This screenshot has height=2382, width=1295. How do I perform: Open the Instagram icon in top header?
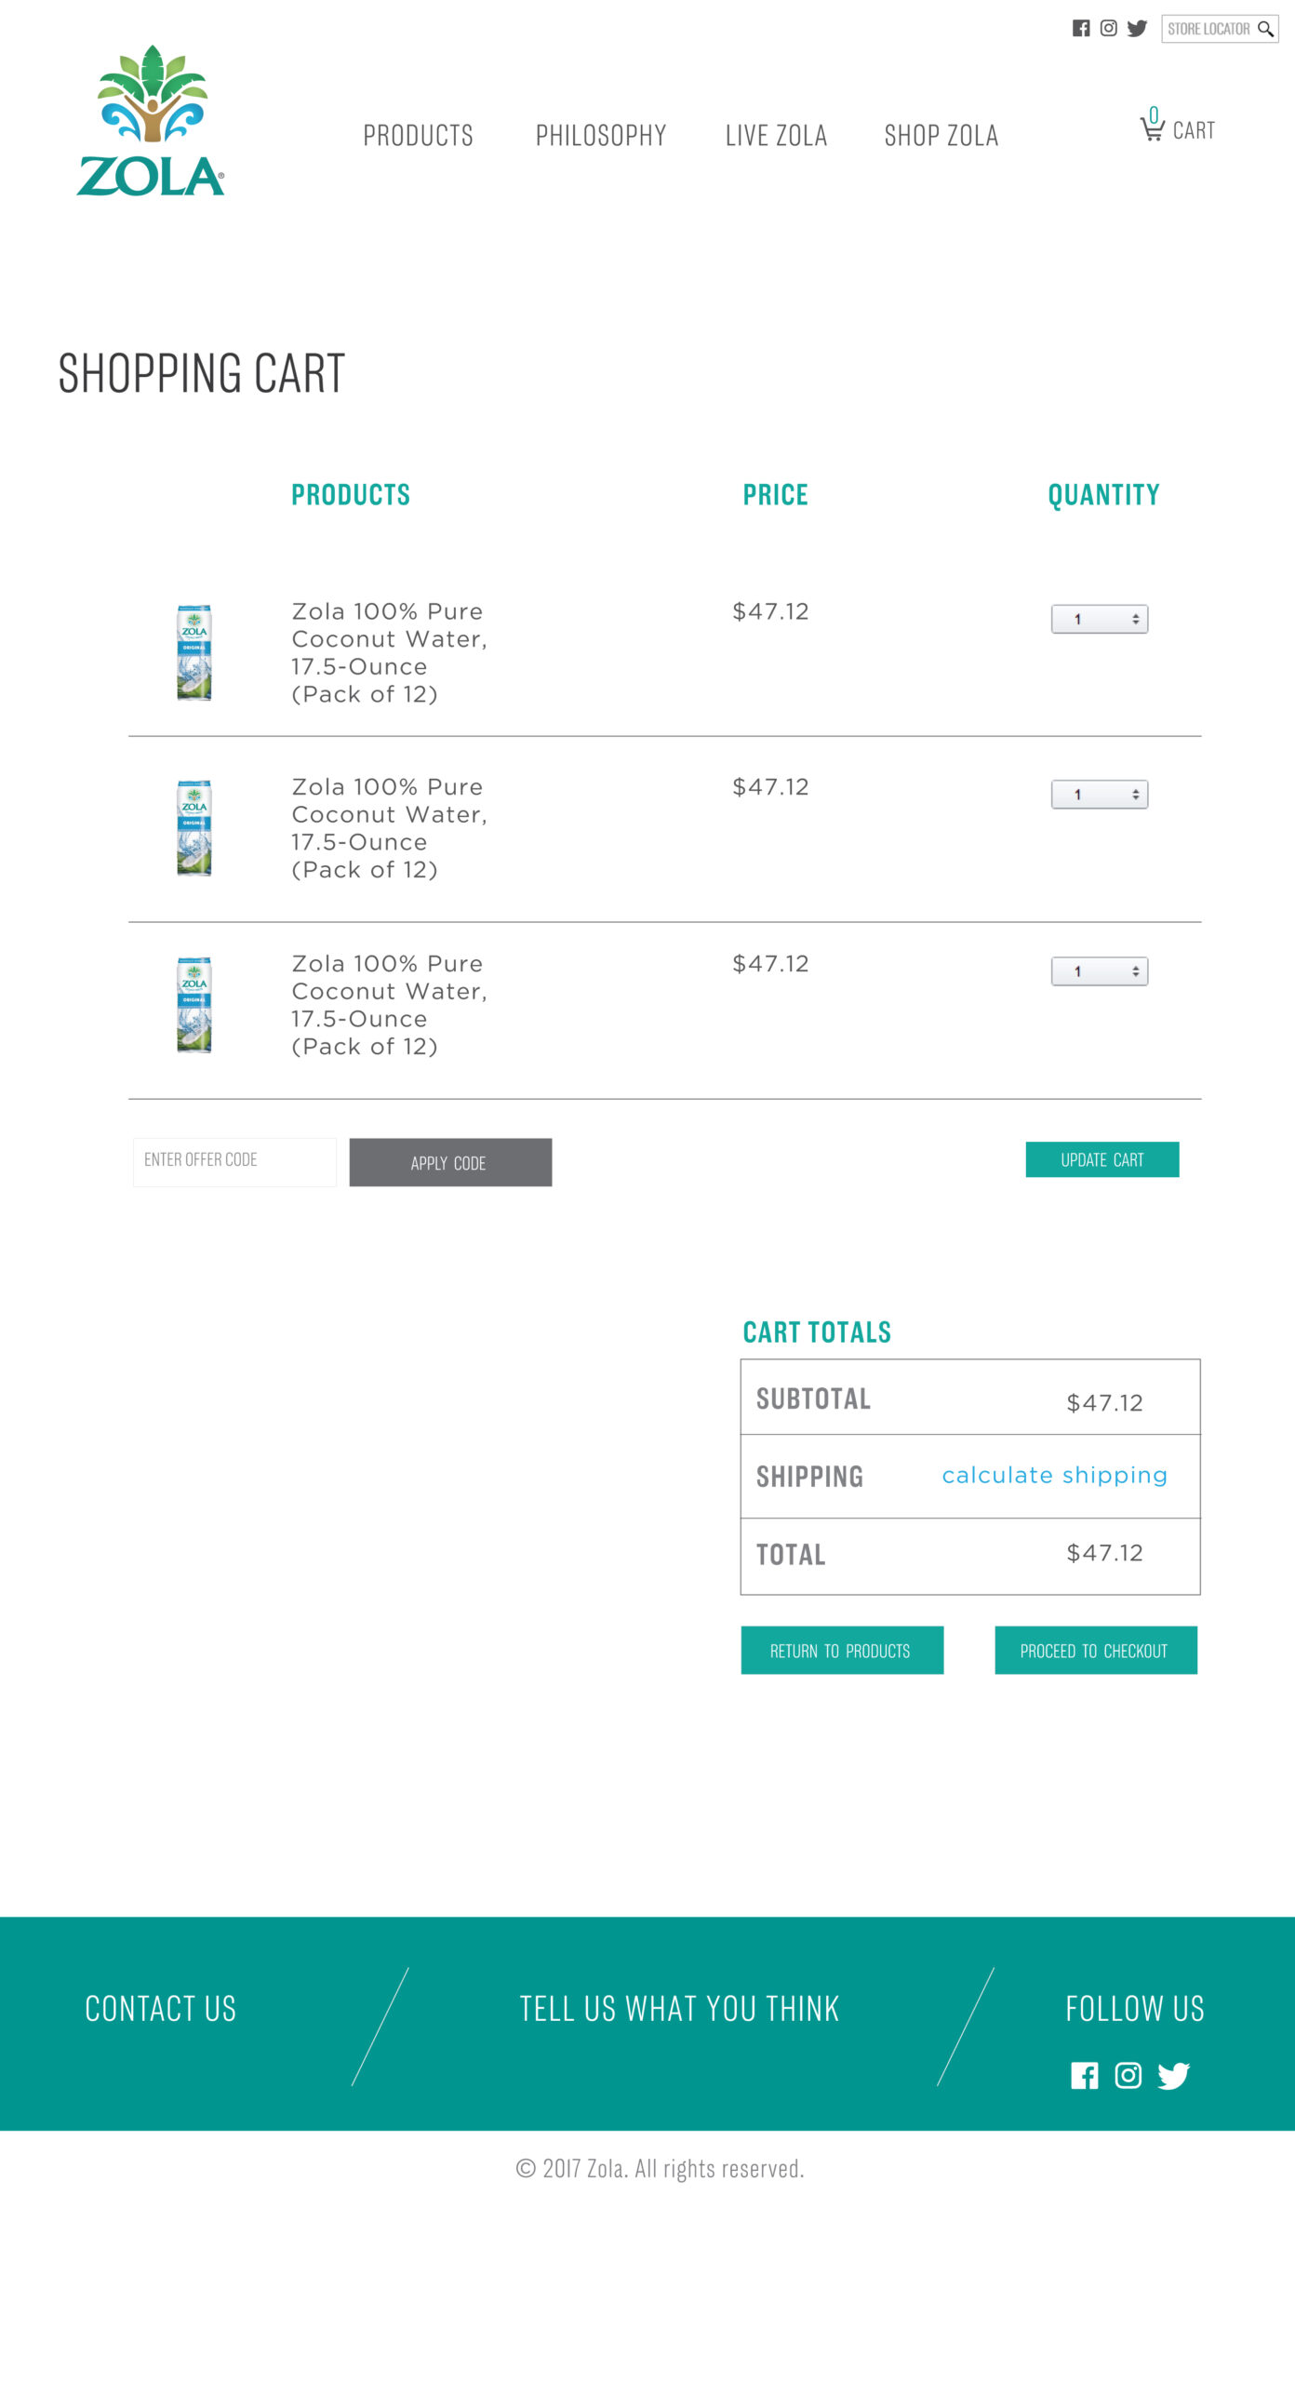click(x=1109, y=29)
